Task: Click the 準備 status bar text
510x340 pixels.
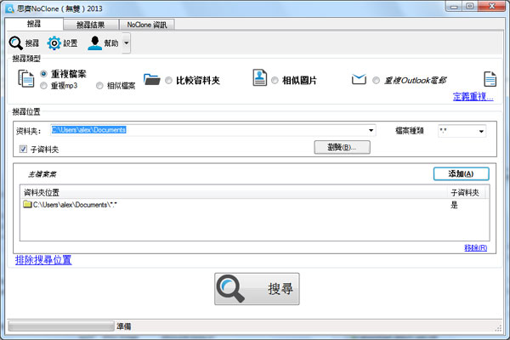Action: click(124, 326)
